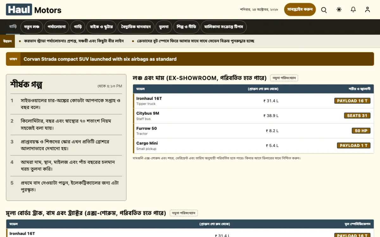Click the ₹ 5.4 L price
This screenshot has width=380, height=237.
tap(272, 146)
